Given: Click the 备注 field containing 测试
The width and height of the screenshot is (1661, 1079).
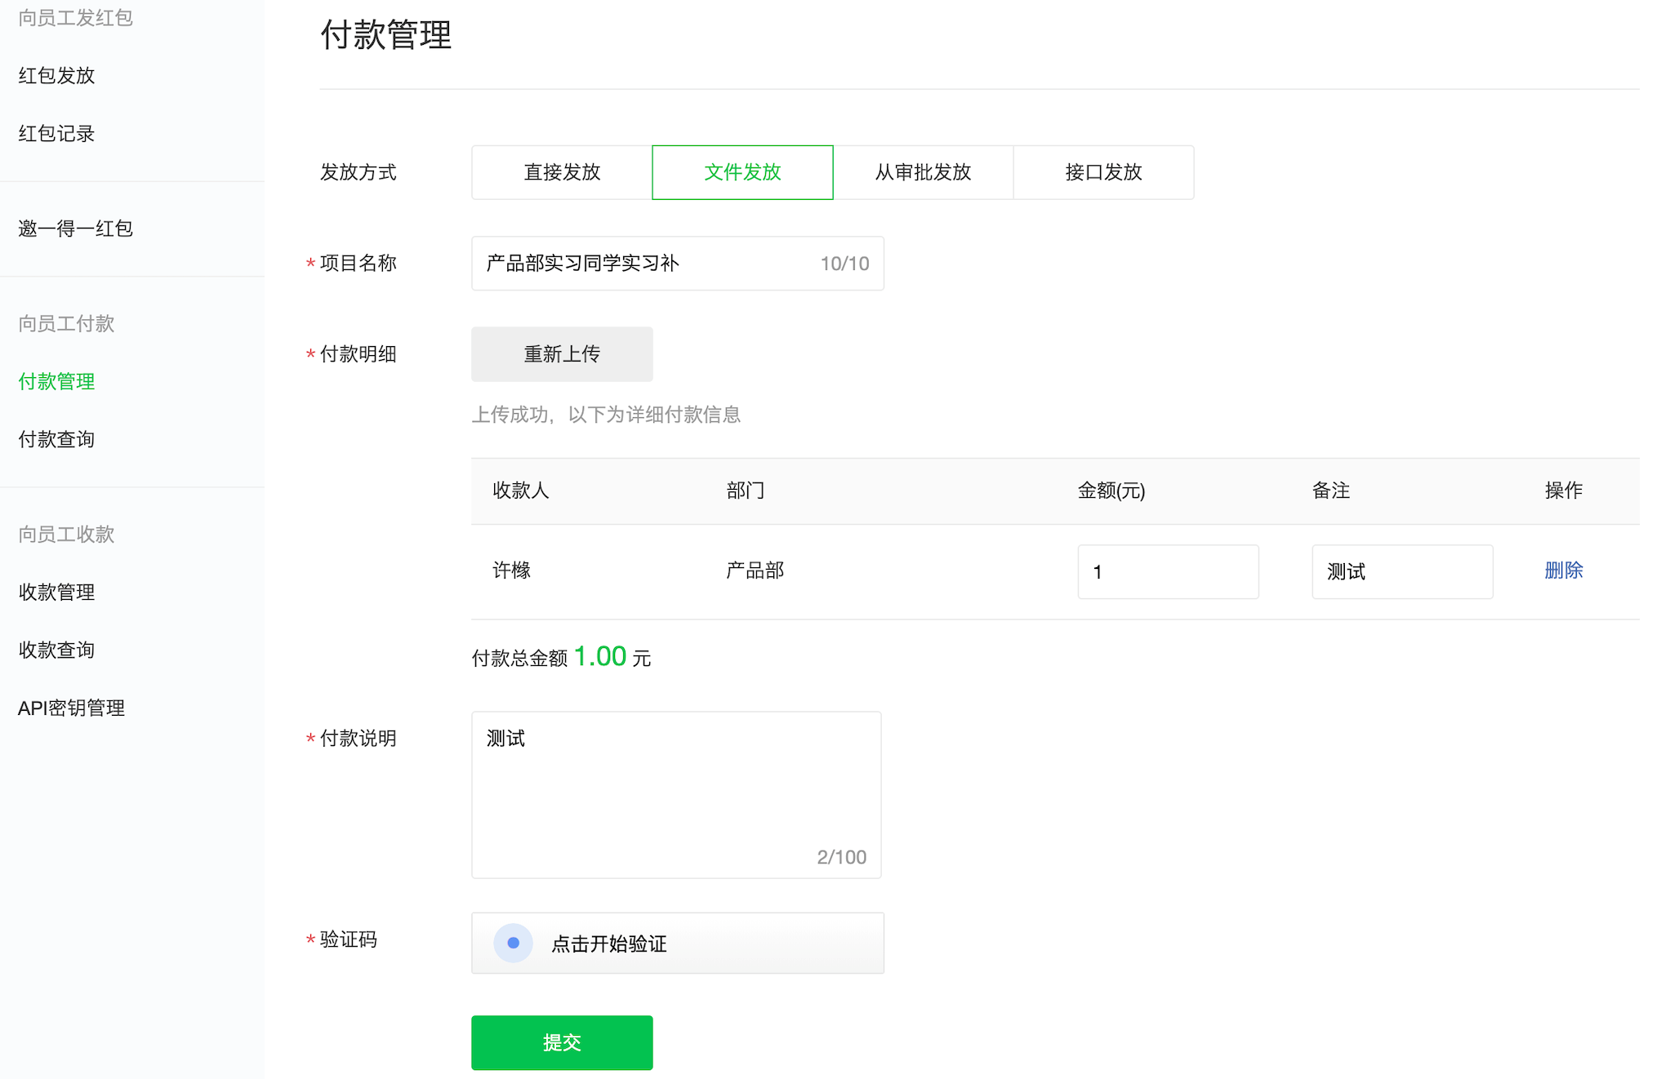Looking at the screenshot, I should 1401,572.
